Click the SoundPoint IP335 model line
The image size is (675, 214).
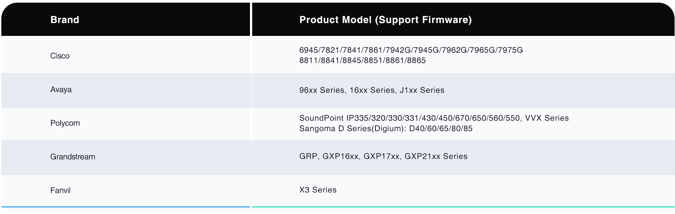click(x=411, y=118)
